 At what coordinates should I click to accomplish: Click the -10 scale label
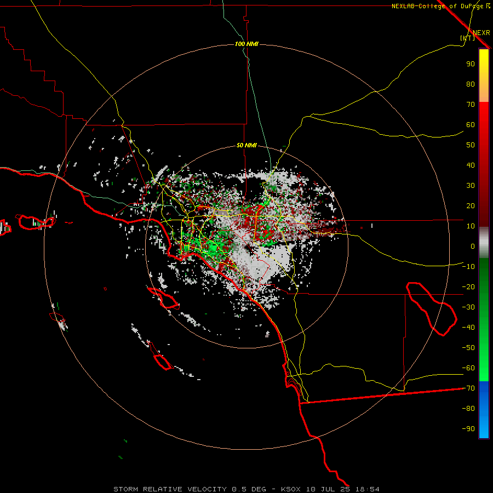[468, 267]
